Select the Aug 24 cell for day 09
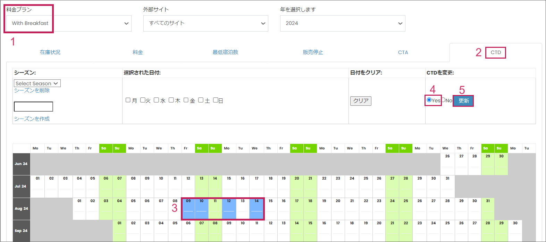Image resolution: width=546 pixels, height=242 pixels. coord(188,209)
